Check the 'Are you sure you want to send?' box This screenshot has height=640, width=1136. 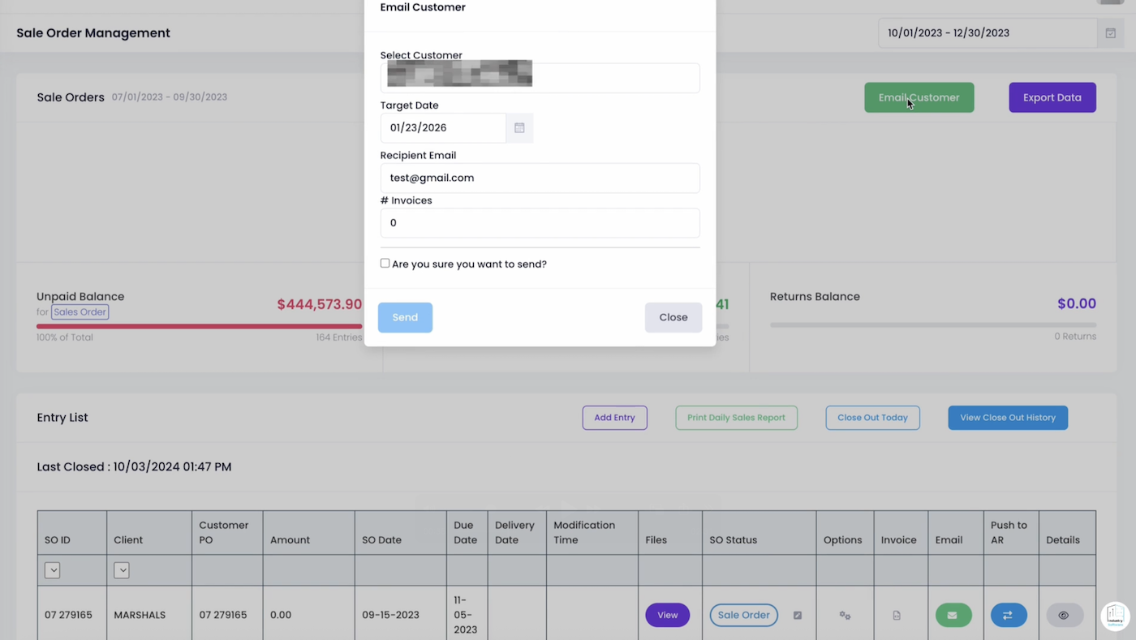click(x=385, y=263)
